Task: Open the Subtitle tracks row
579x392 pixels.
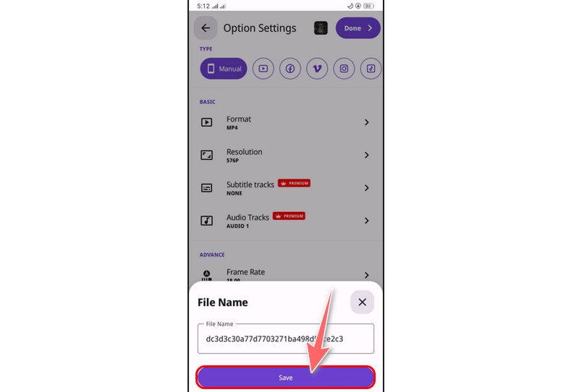Action: point(285,188)
